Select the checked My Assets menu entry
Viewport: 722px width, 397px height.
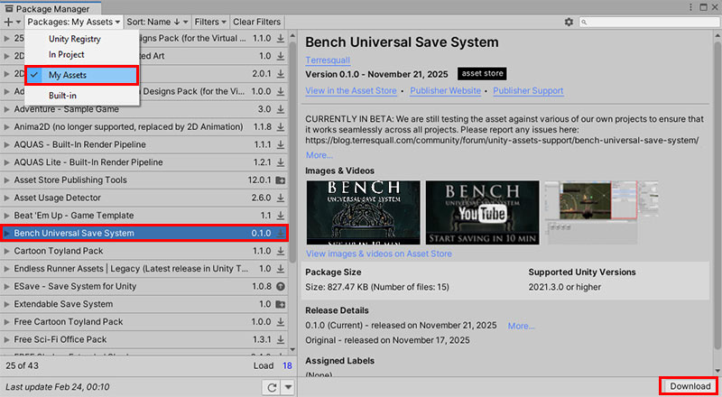(82, 75)
